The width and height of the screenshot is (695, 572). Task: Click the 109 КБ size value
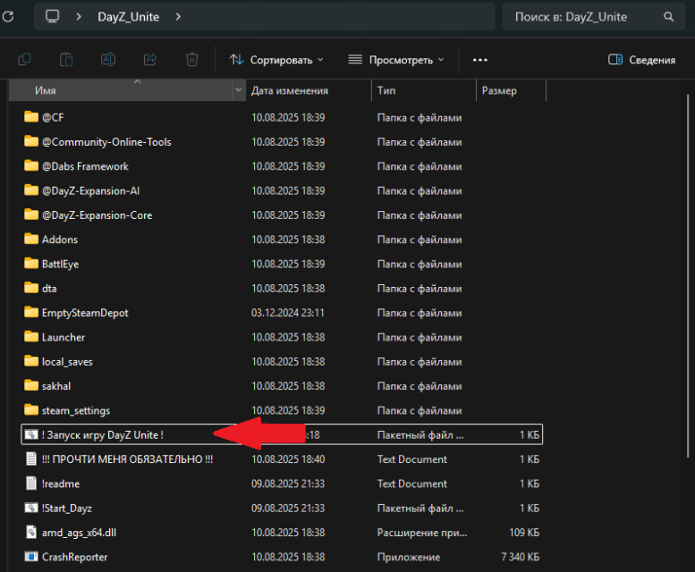pos(524,532)
